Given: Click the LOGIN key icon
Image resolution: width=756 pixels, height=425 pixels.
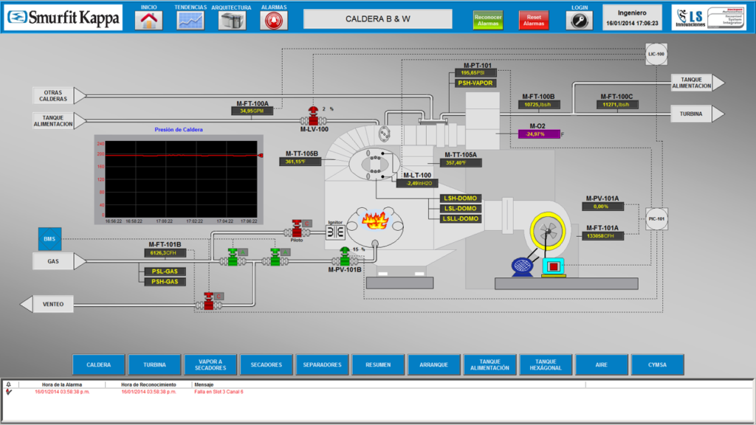Looking at the screenshot, I should click(579, 20).
